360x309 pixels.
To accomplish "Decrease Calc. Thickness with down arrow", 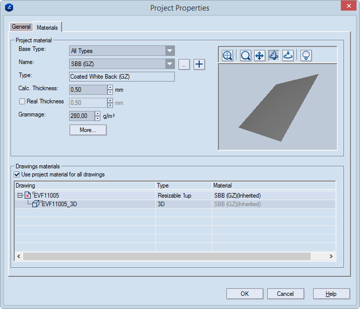I will click(x=110, y=92).
